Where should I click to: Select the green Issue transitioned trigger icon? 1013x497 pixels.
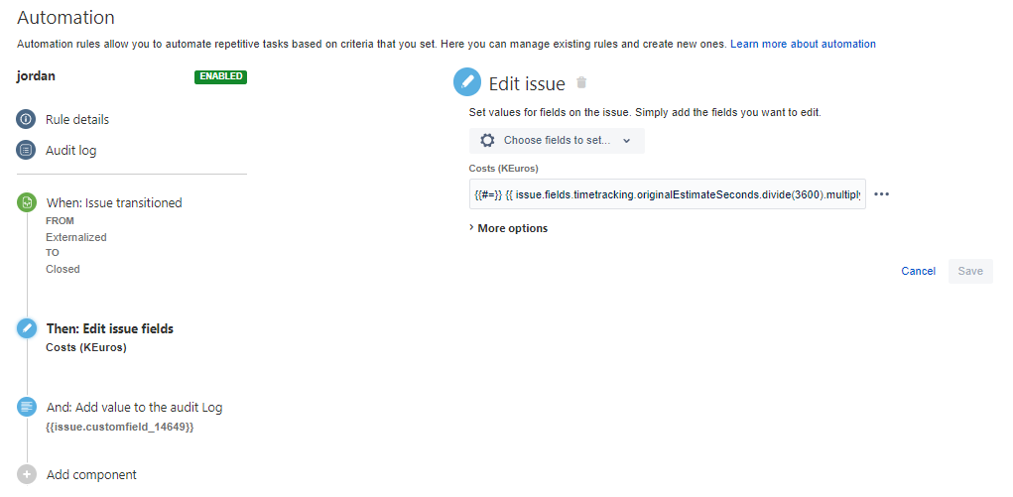[x=27, y=202]
